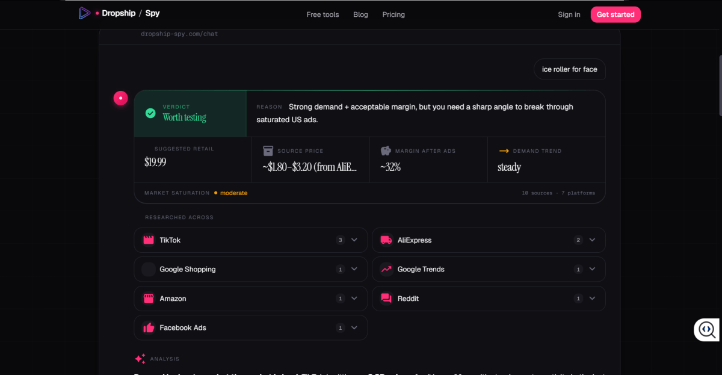Click the Analysis sparkle icon
The width and height of the screenshot is (722, 375).
[x=140, y=359]
